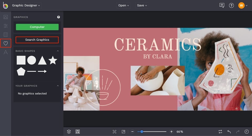Select the Text tool letter A icon

[x=6, y=52]
